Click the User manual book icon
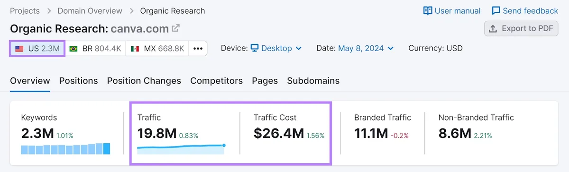Viewport: 569px width, 172px height. (428, 10)
